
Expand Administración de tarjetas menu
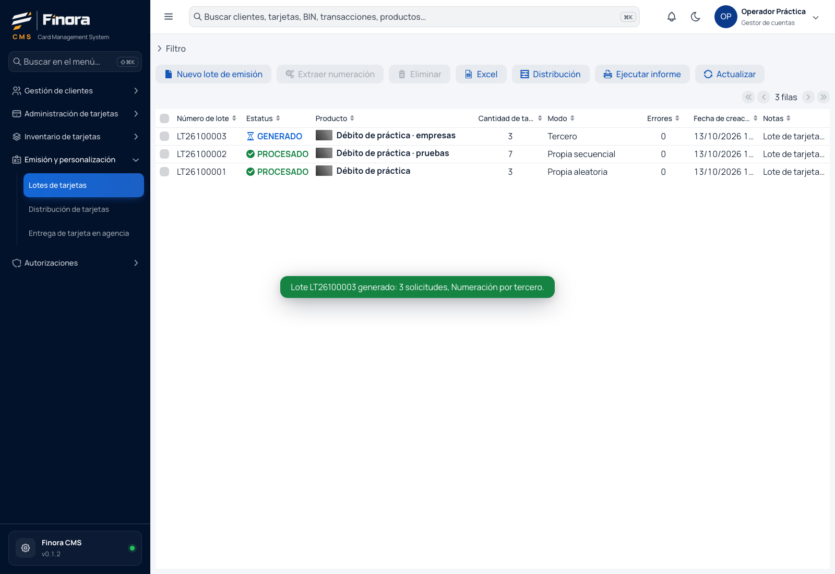tap(75, 114)
